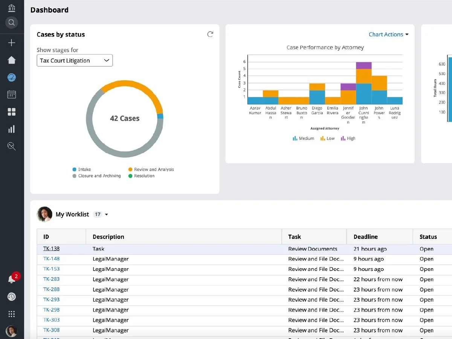Click the '42 Cases' donut center label
Image resolution: width=452 pixels, height=339 pixels.
pos(125,118)
